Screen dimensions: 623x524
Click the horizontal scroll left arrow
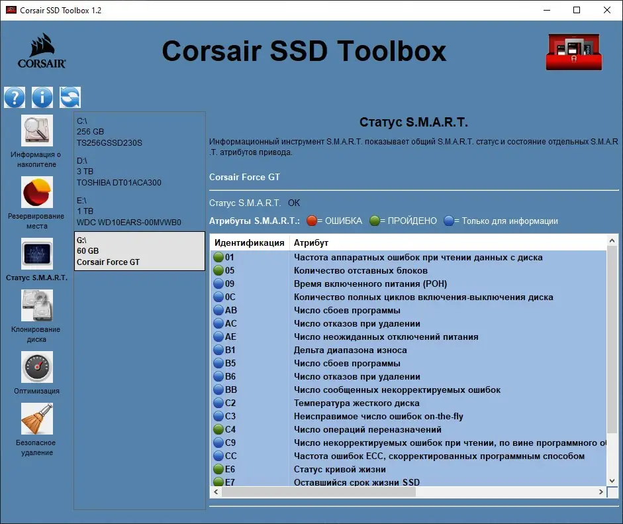click(x=216, y=492)
